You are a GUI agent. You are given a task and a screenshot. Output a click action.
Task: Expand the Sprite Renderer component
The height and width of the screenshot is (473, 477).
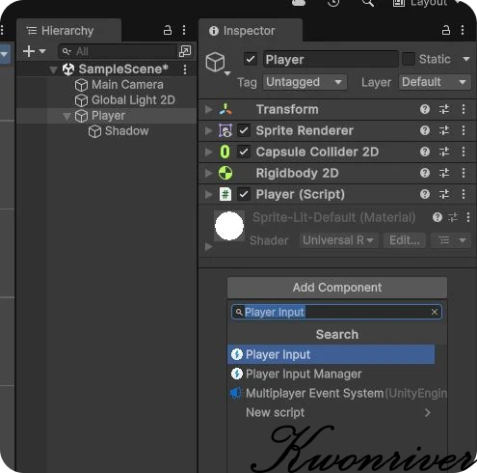tap(209, 130)
